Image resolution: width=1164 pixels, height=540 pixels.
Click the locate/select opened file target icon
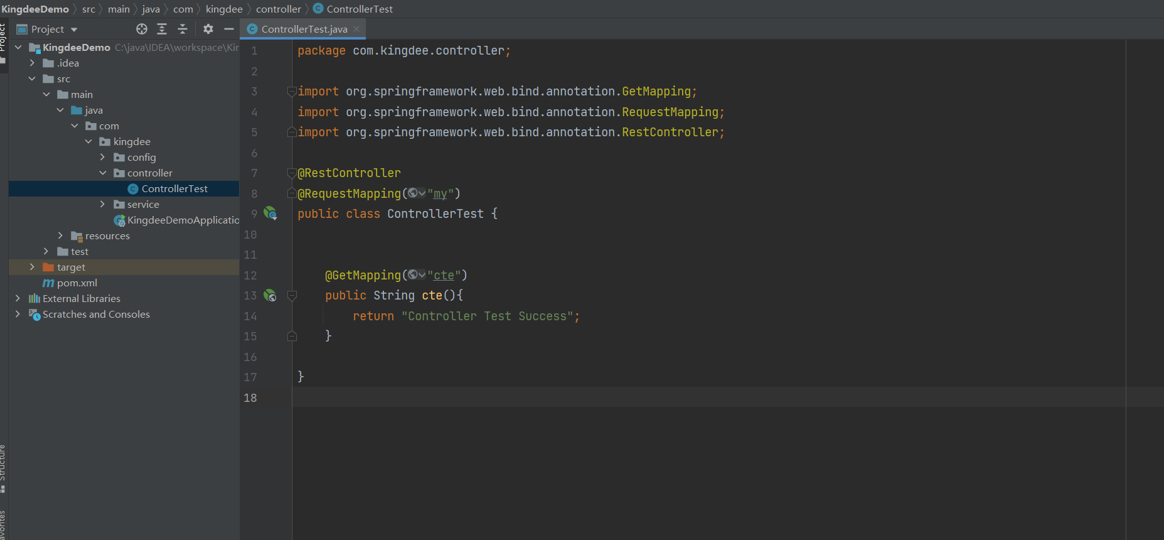tap(142, 29)
